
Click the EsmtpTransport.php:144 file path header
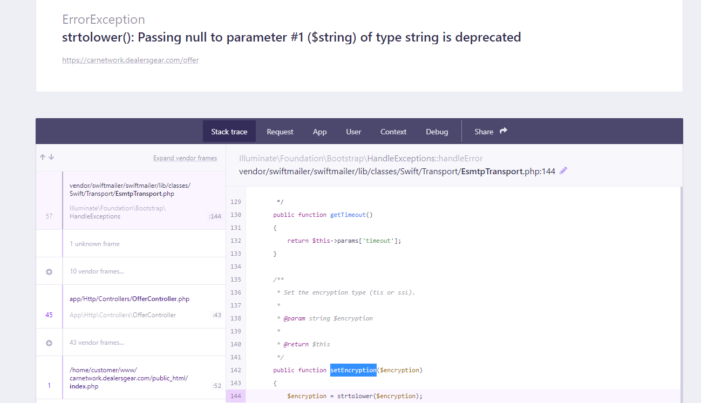point(397,172)
